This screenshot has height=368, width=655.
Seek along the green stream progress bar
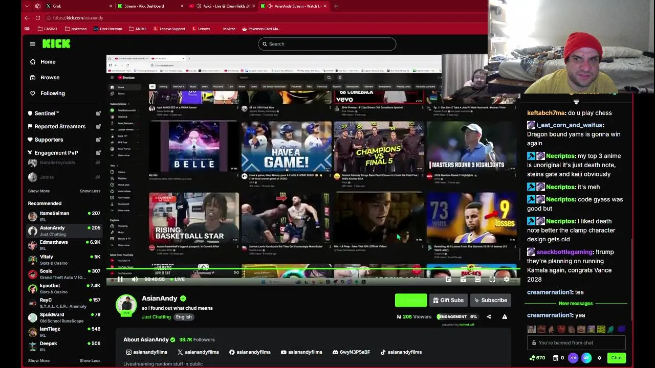tap(313, 269)
